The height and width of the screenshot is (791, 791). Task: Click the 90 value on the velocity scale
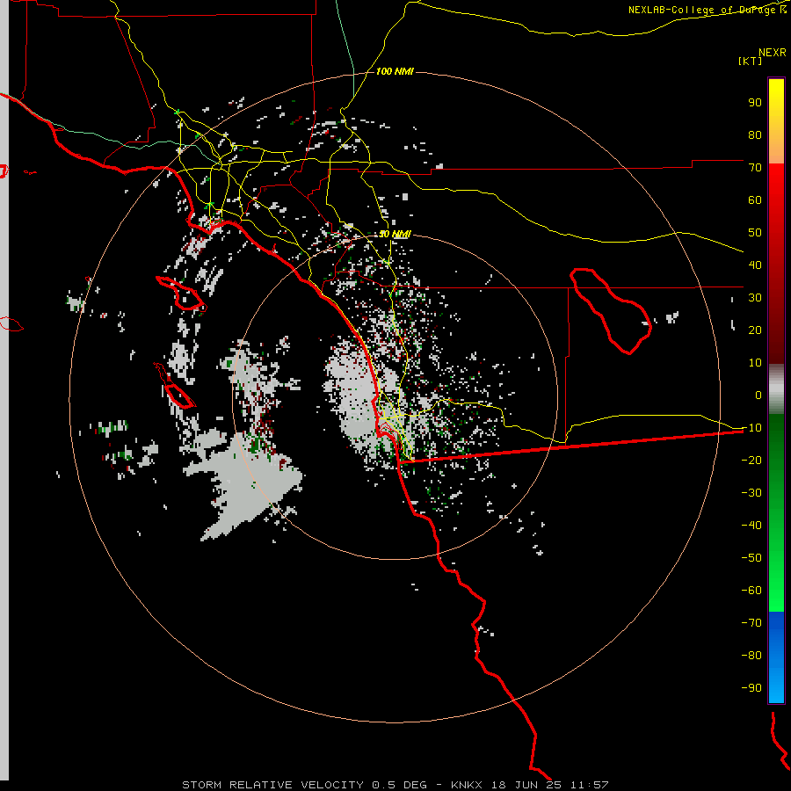(755, 103)
